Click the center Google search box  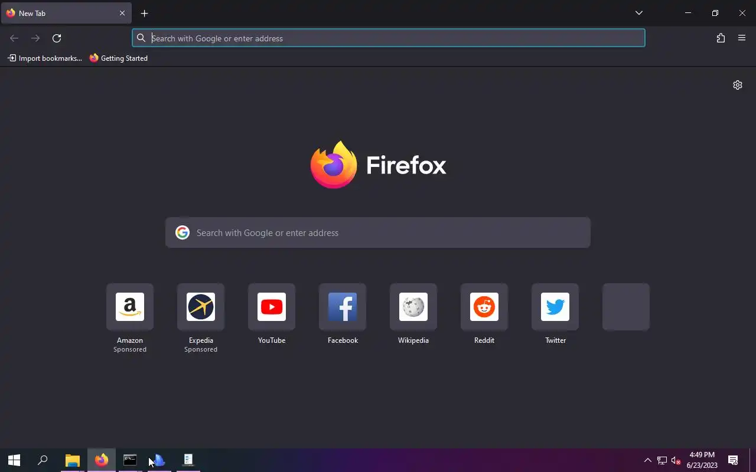coord(378,232)
